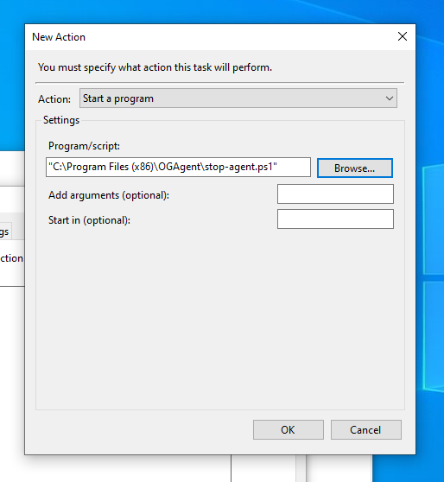
Task: Switch to partially hidden Settings tab behind dialog
Action: (5, 231)
